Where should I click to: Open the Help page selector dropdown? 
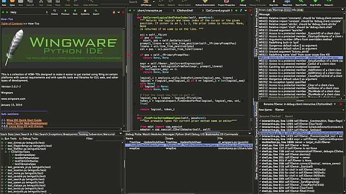pos(29,12)
